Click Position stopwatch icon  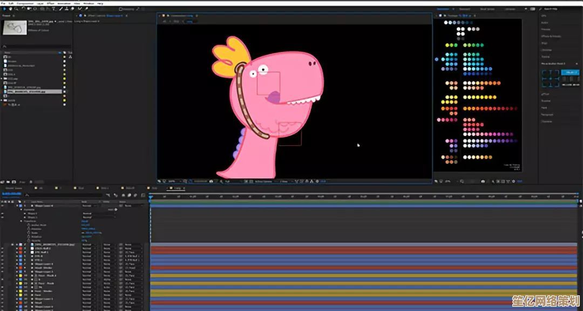[x=29, y=229]
